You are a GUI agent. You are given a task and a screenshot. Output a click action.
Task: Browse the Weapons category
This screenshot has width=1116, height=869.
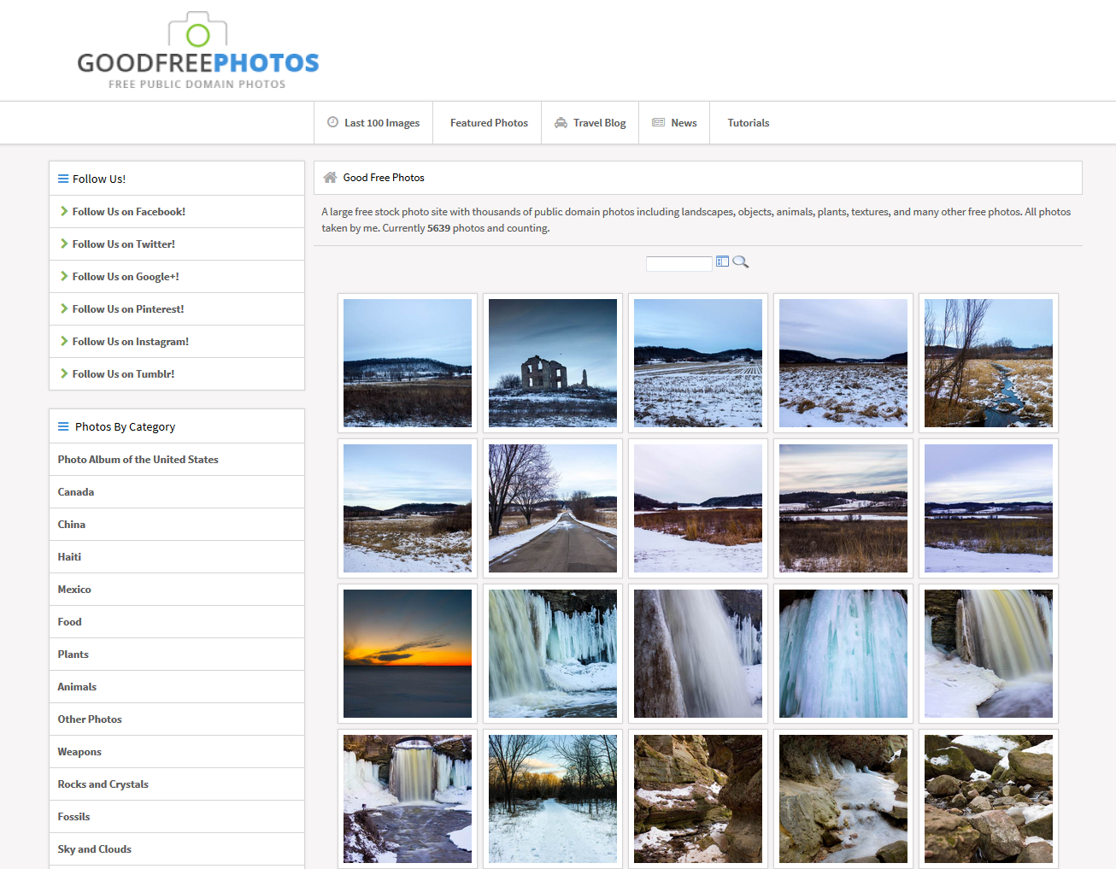pos(177,752)
